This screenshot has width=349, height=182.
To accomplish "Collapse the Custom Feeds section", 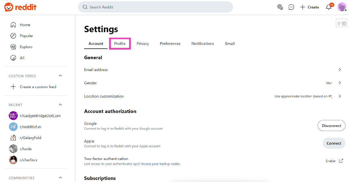I will click(x=60, y=76).
